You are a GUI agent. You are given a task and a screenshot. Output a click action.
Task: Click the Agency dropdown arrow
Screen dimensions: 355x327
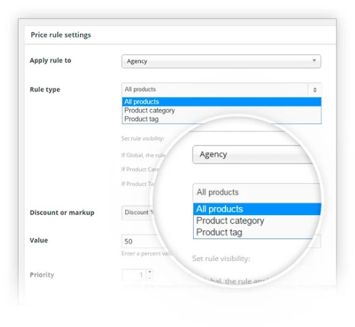(314, 60)
